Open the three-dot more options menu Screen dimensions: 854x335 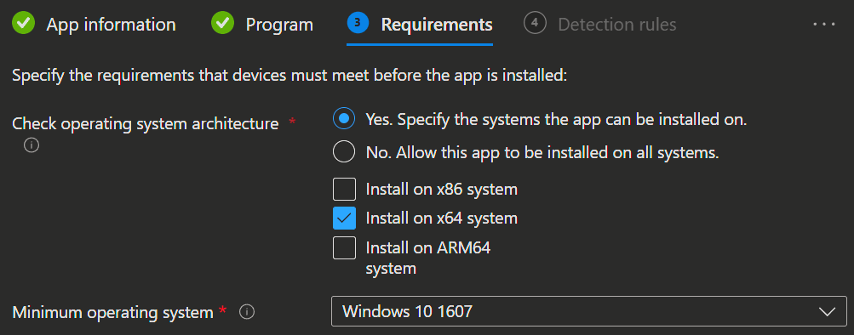tap(824, 25)
